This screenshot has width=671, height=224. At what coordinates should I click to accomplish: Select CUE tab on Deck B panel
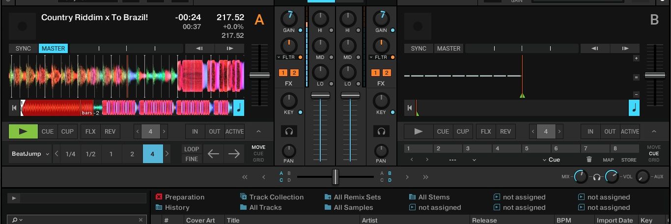654,154
